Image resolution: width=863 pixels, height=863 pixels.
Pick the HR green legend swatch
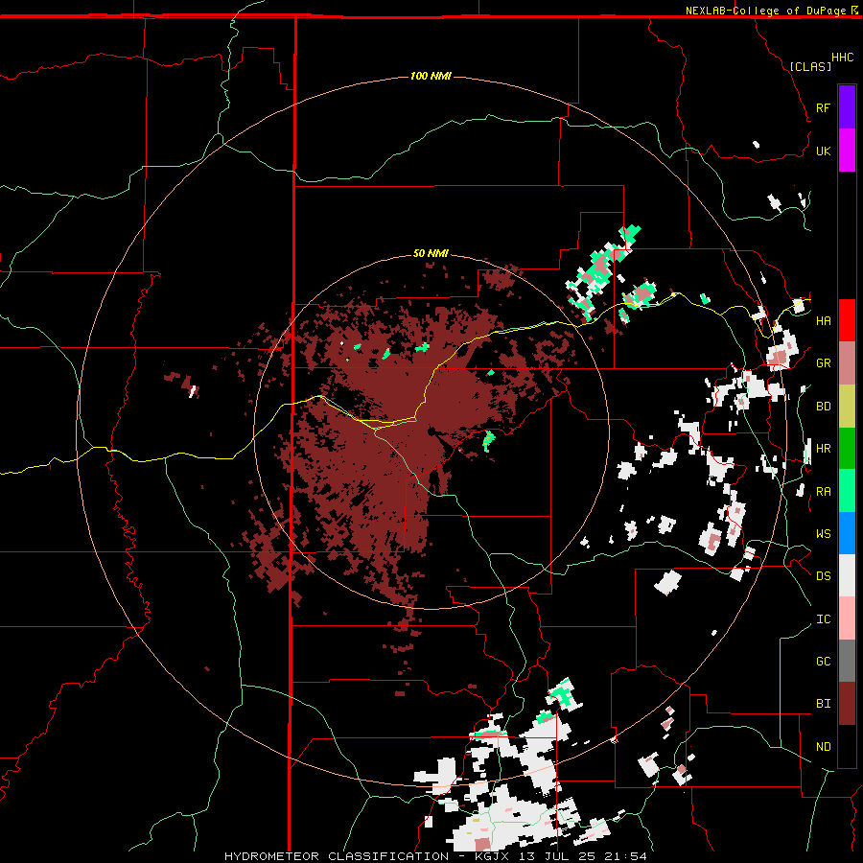tap(847, 448)
